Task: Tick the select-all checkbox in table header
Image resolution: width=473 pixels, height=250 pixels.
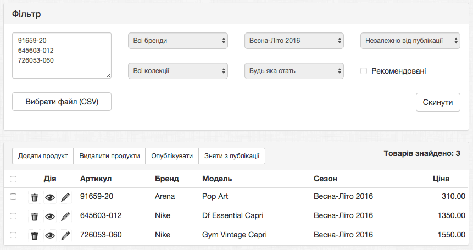Action: 13,179
